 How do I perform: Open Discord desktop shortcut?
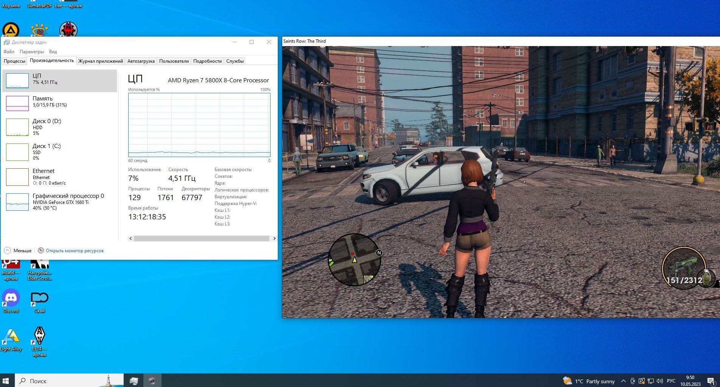(11, 298)
